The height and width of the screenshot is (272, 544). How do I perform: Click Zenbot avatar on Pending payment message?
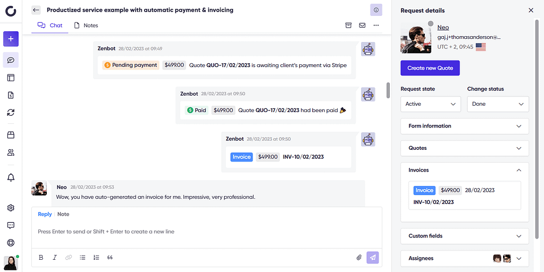pos(368,49)
